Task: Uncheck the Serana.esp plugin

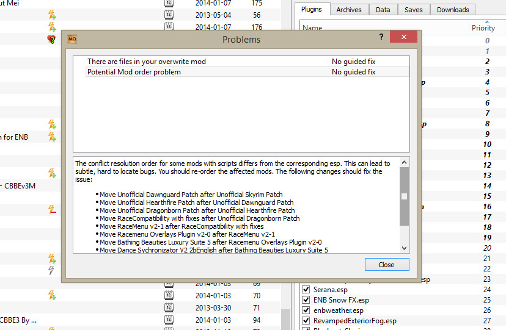Action: [x=307, y=290]
